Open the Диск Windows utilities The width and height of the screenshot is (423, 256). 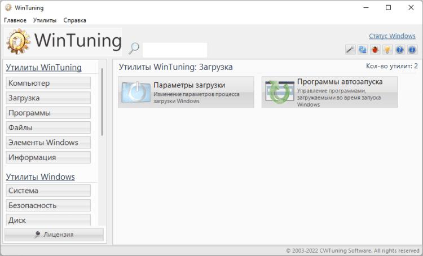(x=49, y=220)
